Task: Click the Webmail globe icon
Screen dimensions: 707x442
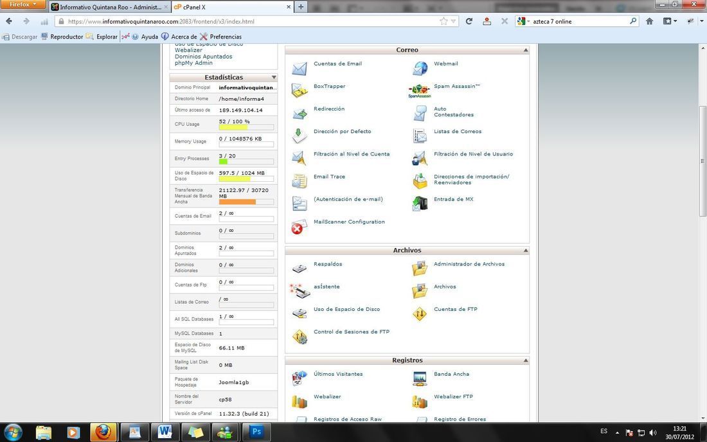Action: pos(420,69)
